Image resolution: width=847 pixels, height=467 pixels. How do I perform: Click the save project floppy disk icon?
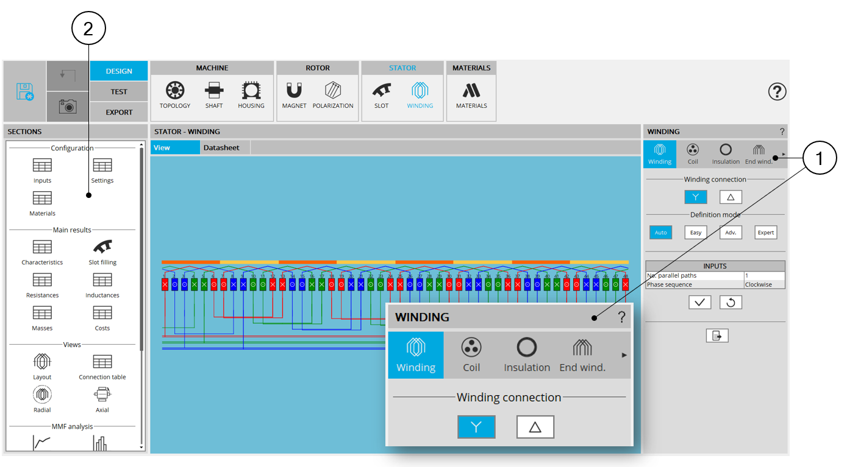[x=25, y=91]
